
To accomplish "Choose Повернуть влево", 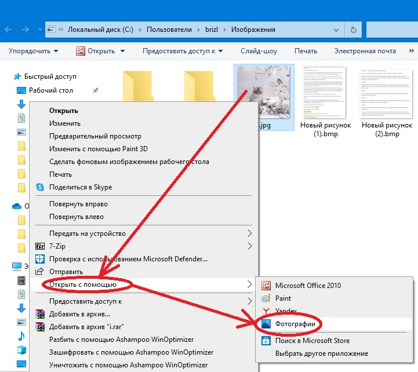I will pyautogui.click(x=144, y=217).
